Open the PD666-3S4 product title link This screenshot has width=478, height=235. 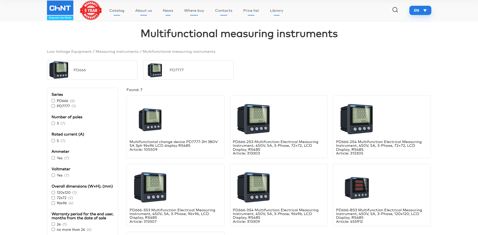pos(276,214)
